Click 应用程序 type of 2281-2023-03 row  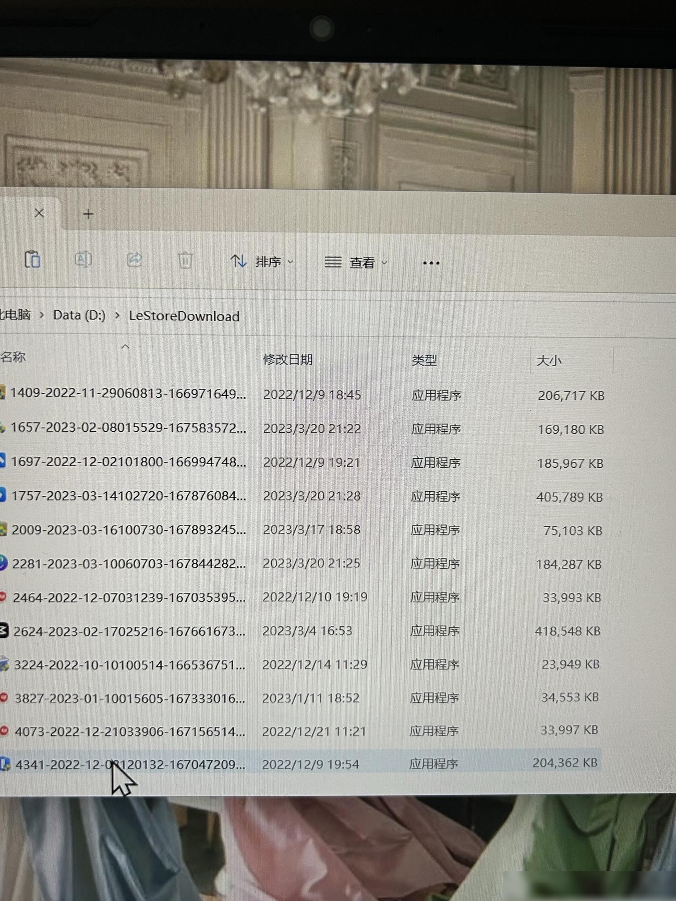[435, 564]
